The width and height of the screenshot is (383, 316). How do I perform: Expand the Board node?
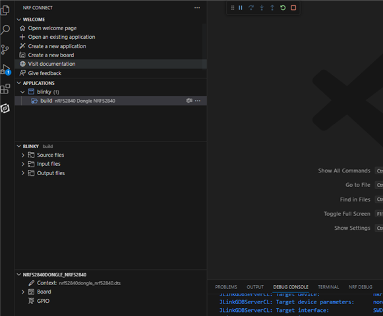tap(22, 292)
